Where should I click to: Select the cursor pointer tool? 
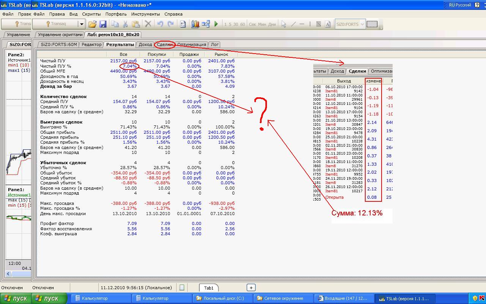[284, 24]
